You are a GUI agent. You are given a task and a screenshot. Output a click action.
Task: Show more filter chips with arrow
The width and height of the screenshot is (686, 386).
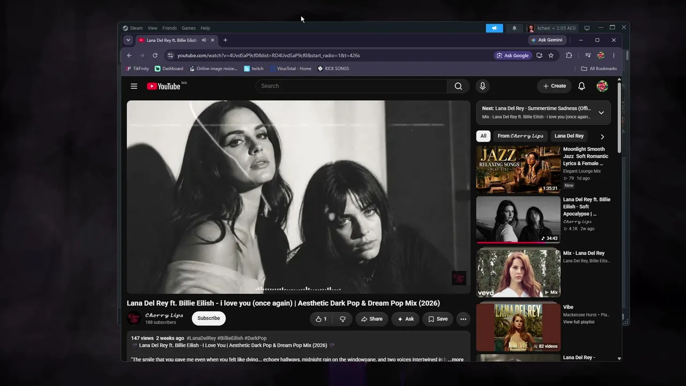(x=602, y=137)
